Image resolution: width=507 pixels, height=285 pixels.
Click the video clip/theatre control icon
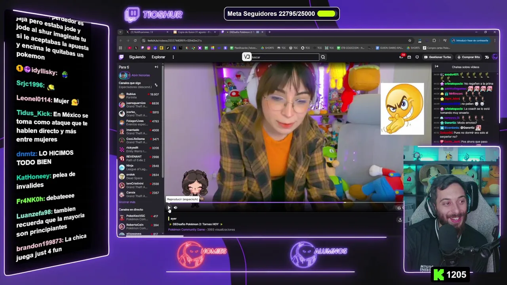pyautogui.click(x=399, y=207)
